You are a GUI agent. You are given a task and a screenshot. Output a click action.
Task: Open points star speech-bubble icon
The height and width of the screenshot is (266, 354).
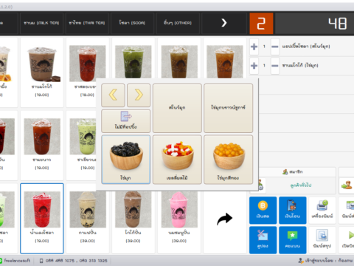pyautogui.click(x=292, y=236)
